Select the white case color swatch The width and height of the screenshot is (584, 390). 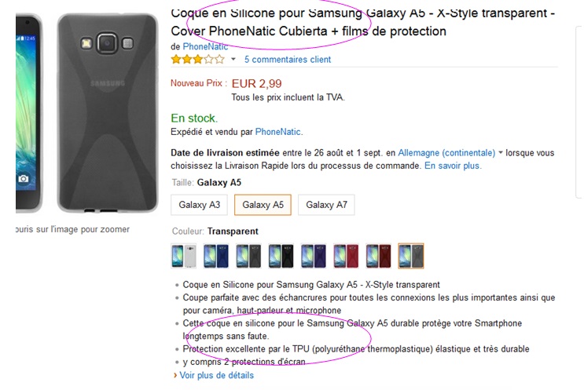coord(182,257)
